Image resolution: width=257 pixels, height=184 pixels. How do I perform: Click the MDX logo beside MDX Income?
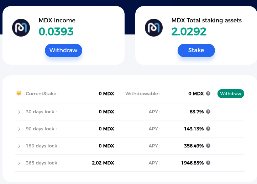point(21,28)
